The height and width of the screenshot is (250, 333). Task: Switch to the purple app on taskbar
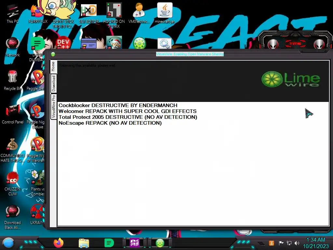click(x=135, y=243)
